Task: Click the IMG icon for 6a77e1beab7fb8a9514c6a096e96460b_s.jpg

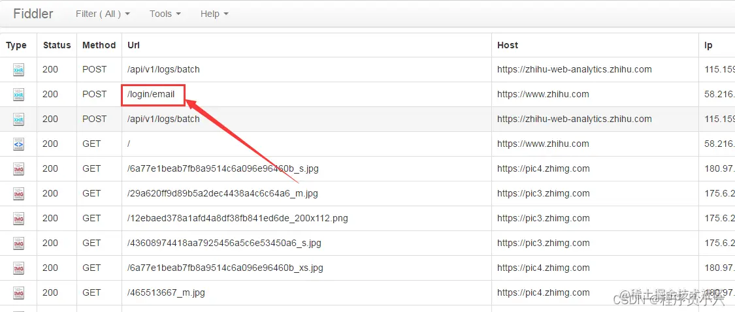Action: (18, 169)
